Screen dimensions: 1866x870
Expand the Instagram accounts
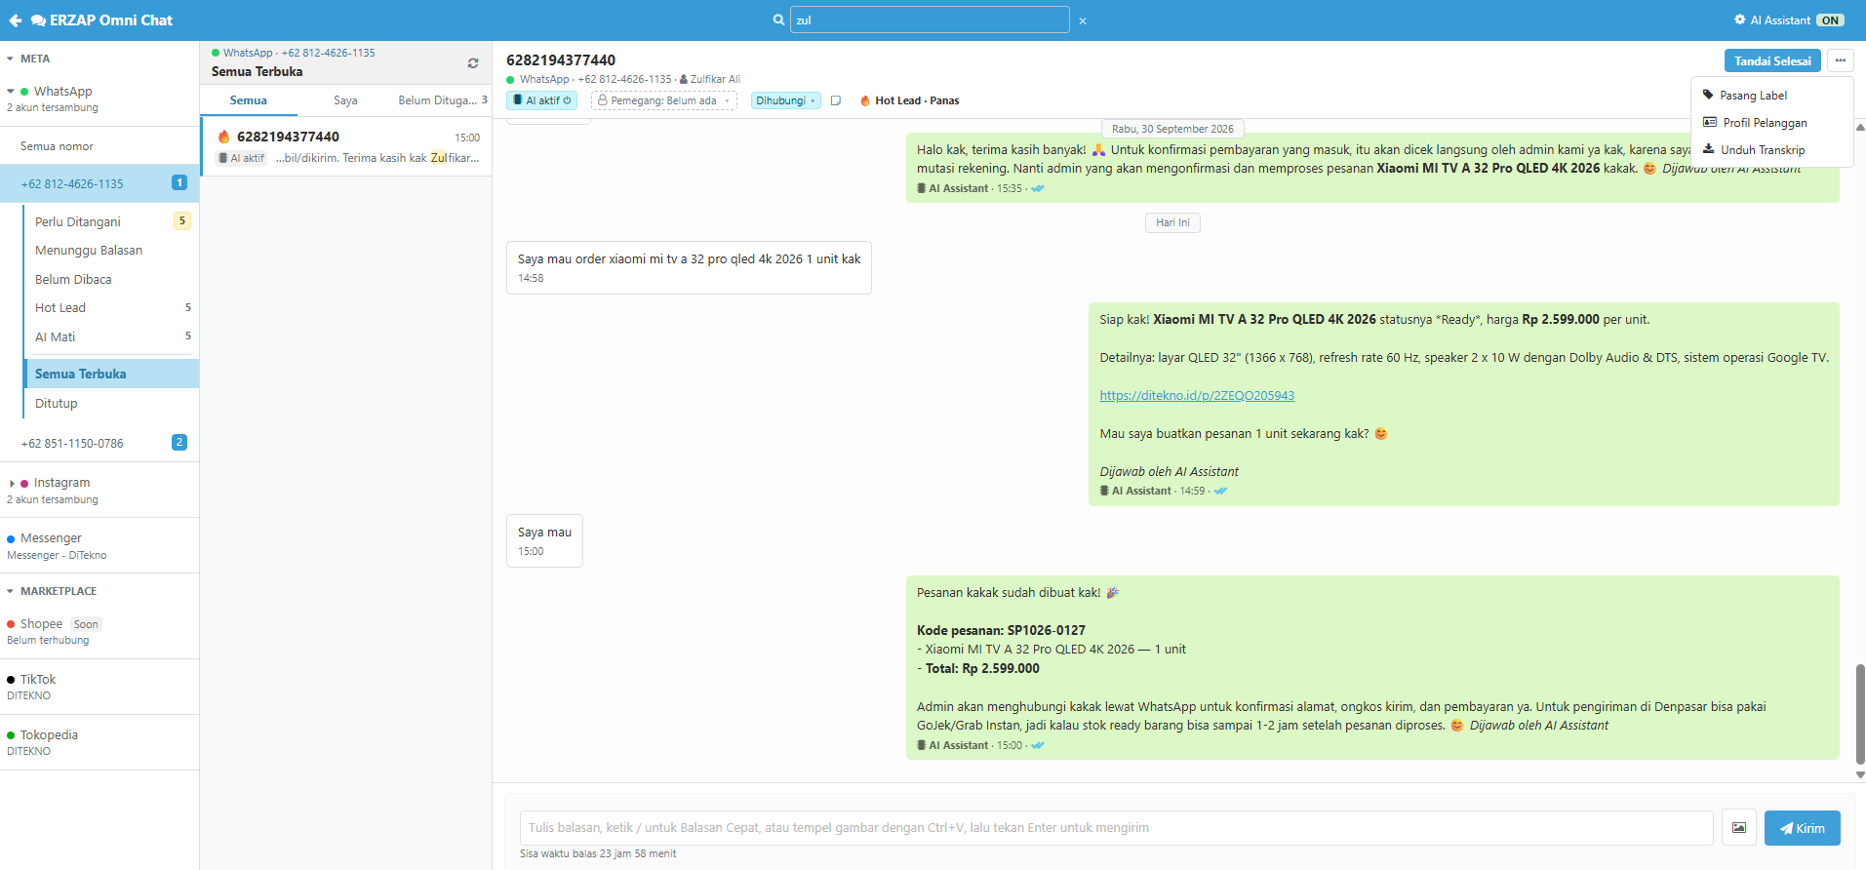(x=12, y=483)
